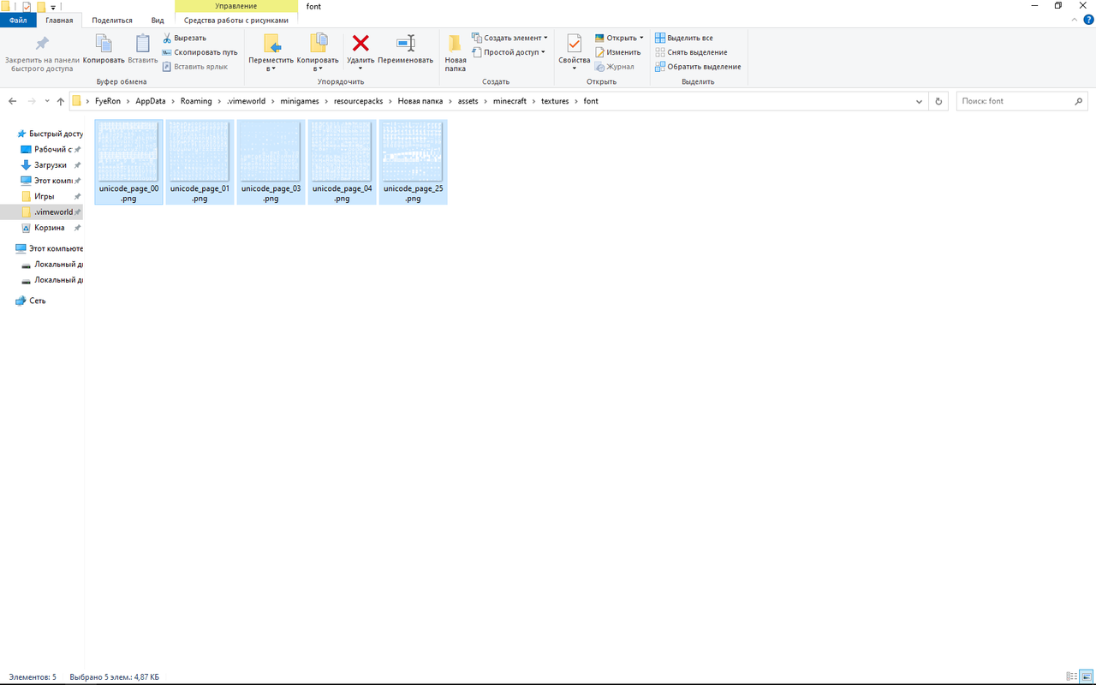Open Properties (Свойства) in the ribbon
1096x685 pixels.
(574, 45)
